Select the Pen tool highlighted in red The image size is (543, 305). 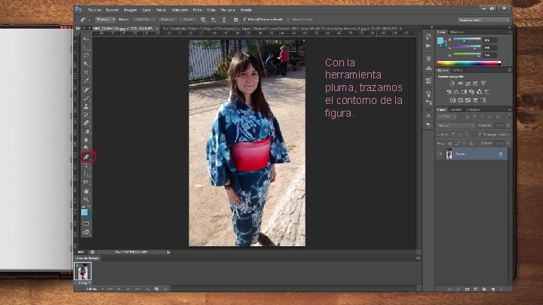click(87, 157)
